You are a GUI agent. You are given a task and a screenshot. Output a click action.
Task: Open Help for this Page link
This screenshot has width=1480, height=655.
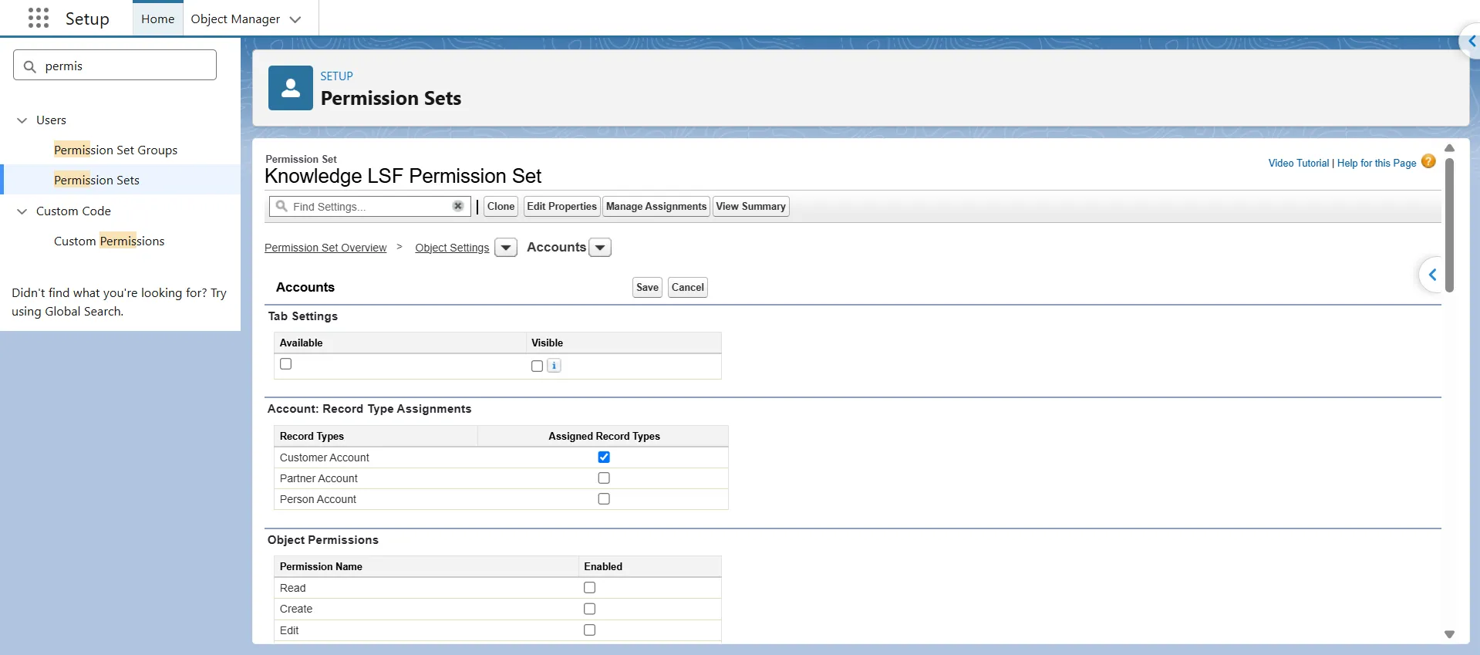point(1377,163)
